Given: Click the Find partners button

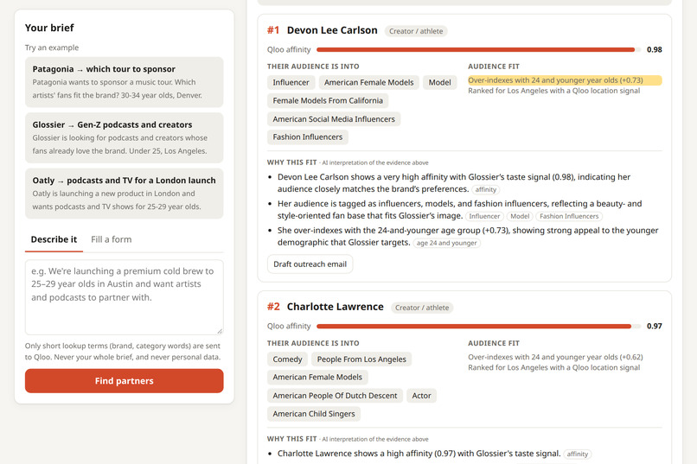Looking at the screenshot, I should click(x=124, y=381).
